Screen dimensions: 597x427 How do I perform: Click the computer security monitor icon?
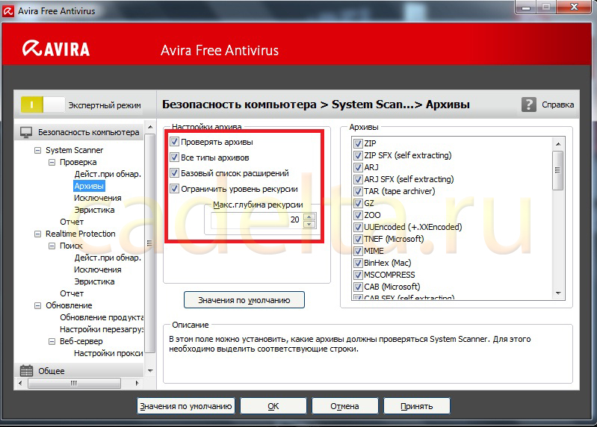pos(26,132)
